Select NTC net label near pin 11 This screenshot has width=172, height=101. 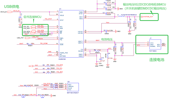[x=110, y=48]
